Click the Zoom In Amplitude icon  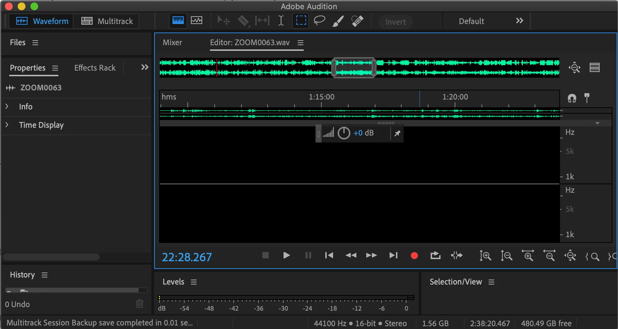[x=485, y=256]
